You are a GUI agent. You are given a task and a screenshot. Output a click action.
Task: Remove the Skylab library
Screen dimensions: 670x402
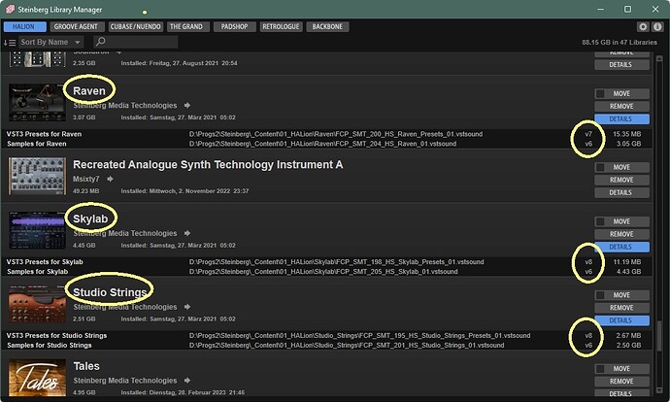pyautogui.click(x=621, y=234)
